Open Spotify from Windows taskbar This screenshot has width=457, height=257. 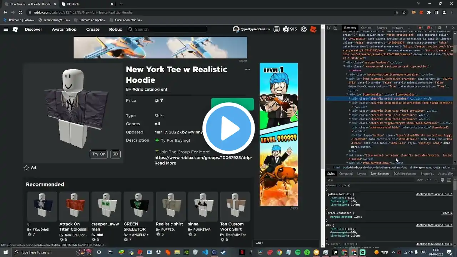[298, 252]
